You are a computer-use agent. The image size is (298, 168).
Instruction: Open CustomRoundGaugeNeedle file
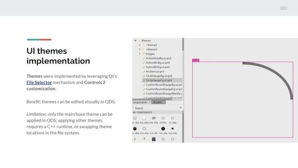pos(164,93)
